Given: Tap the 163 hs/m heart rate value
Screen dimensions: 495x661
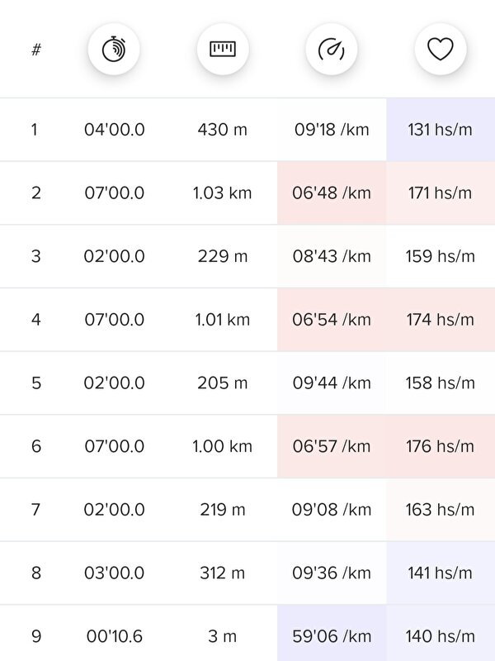Looking at the screenshot, I should pyautogui.click(x=441, y=510).
